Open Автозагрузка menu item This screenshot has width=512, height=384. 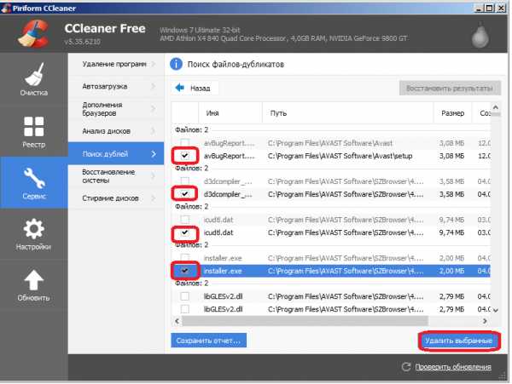coord(116,86)
